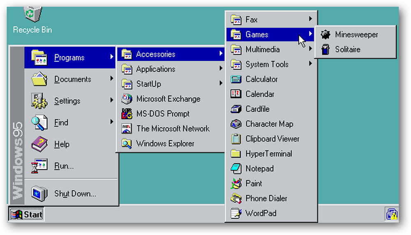Screen dimensions: 411x235
Task: Click the Phone Dialer icon
Action: coord(236,198)
